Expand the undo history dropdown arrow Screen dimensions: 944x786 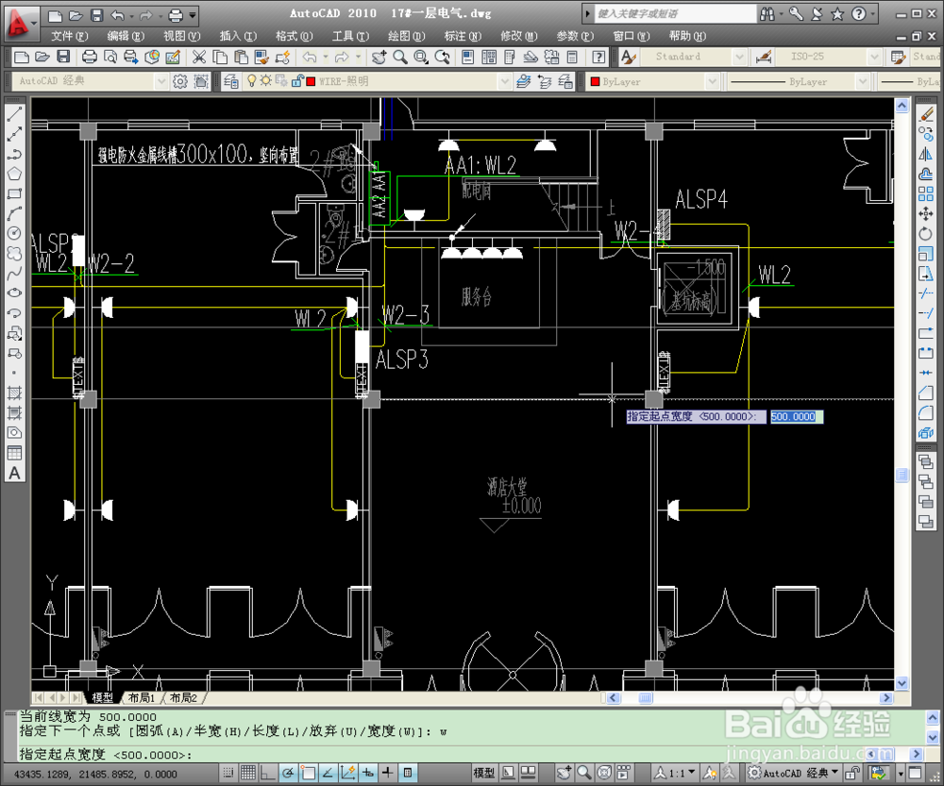[326, 58]
